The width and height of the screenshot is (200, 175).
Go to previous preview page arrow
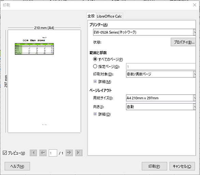[43, 153]
